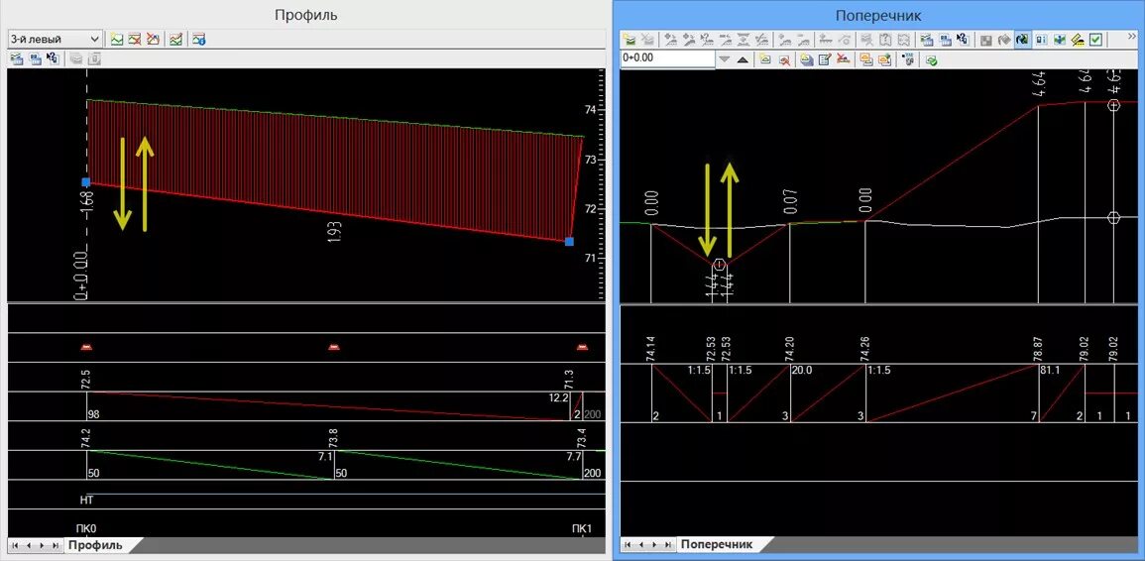Toggle the highlighted blue-green active view button

click(x=1022, y=40)
